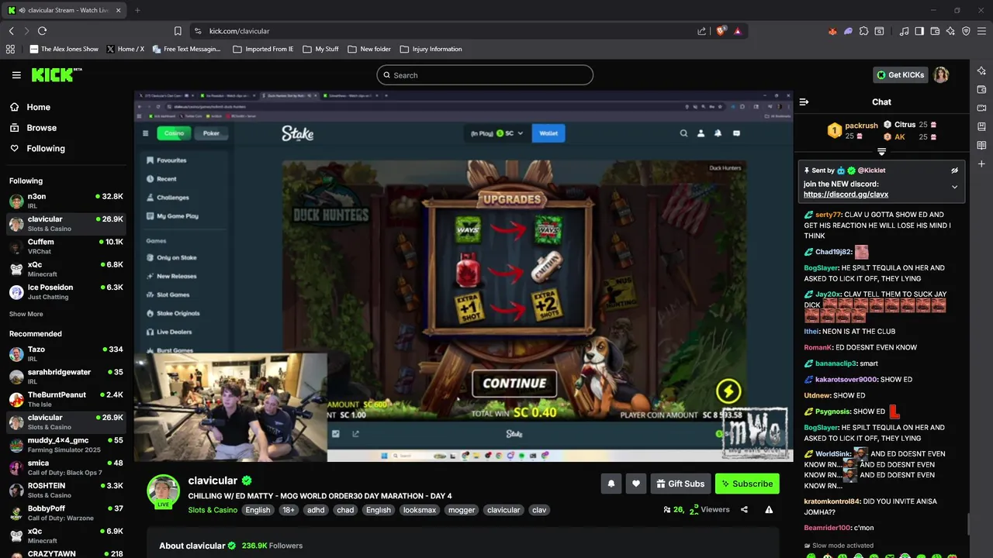
Task: Open n3on's channel in Following list
Action: pyautogui.click(x=66, y=201)
